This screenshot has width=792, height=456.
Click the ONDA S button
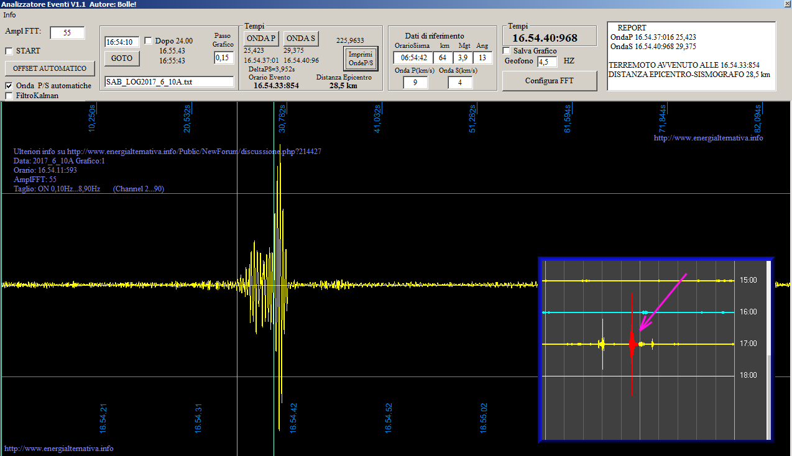[x=302, y=39]
